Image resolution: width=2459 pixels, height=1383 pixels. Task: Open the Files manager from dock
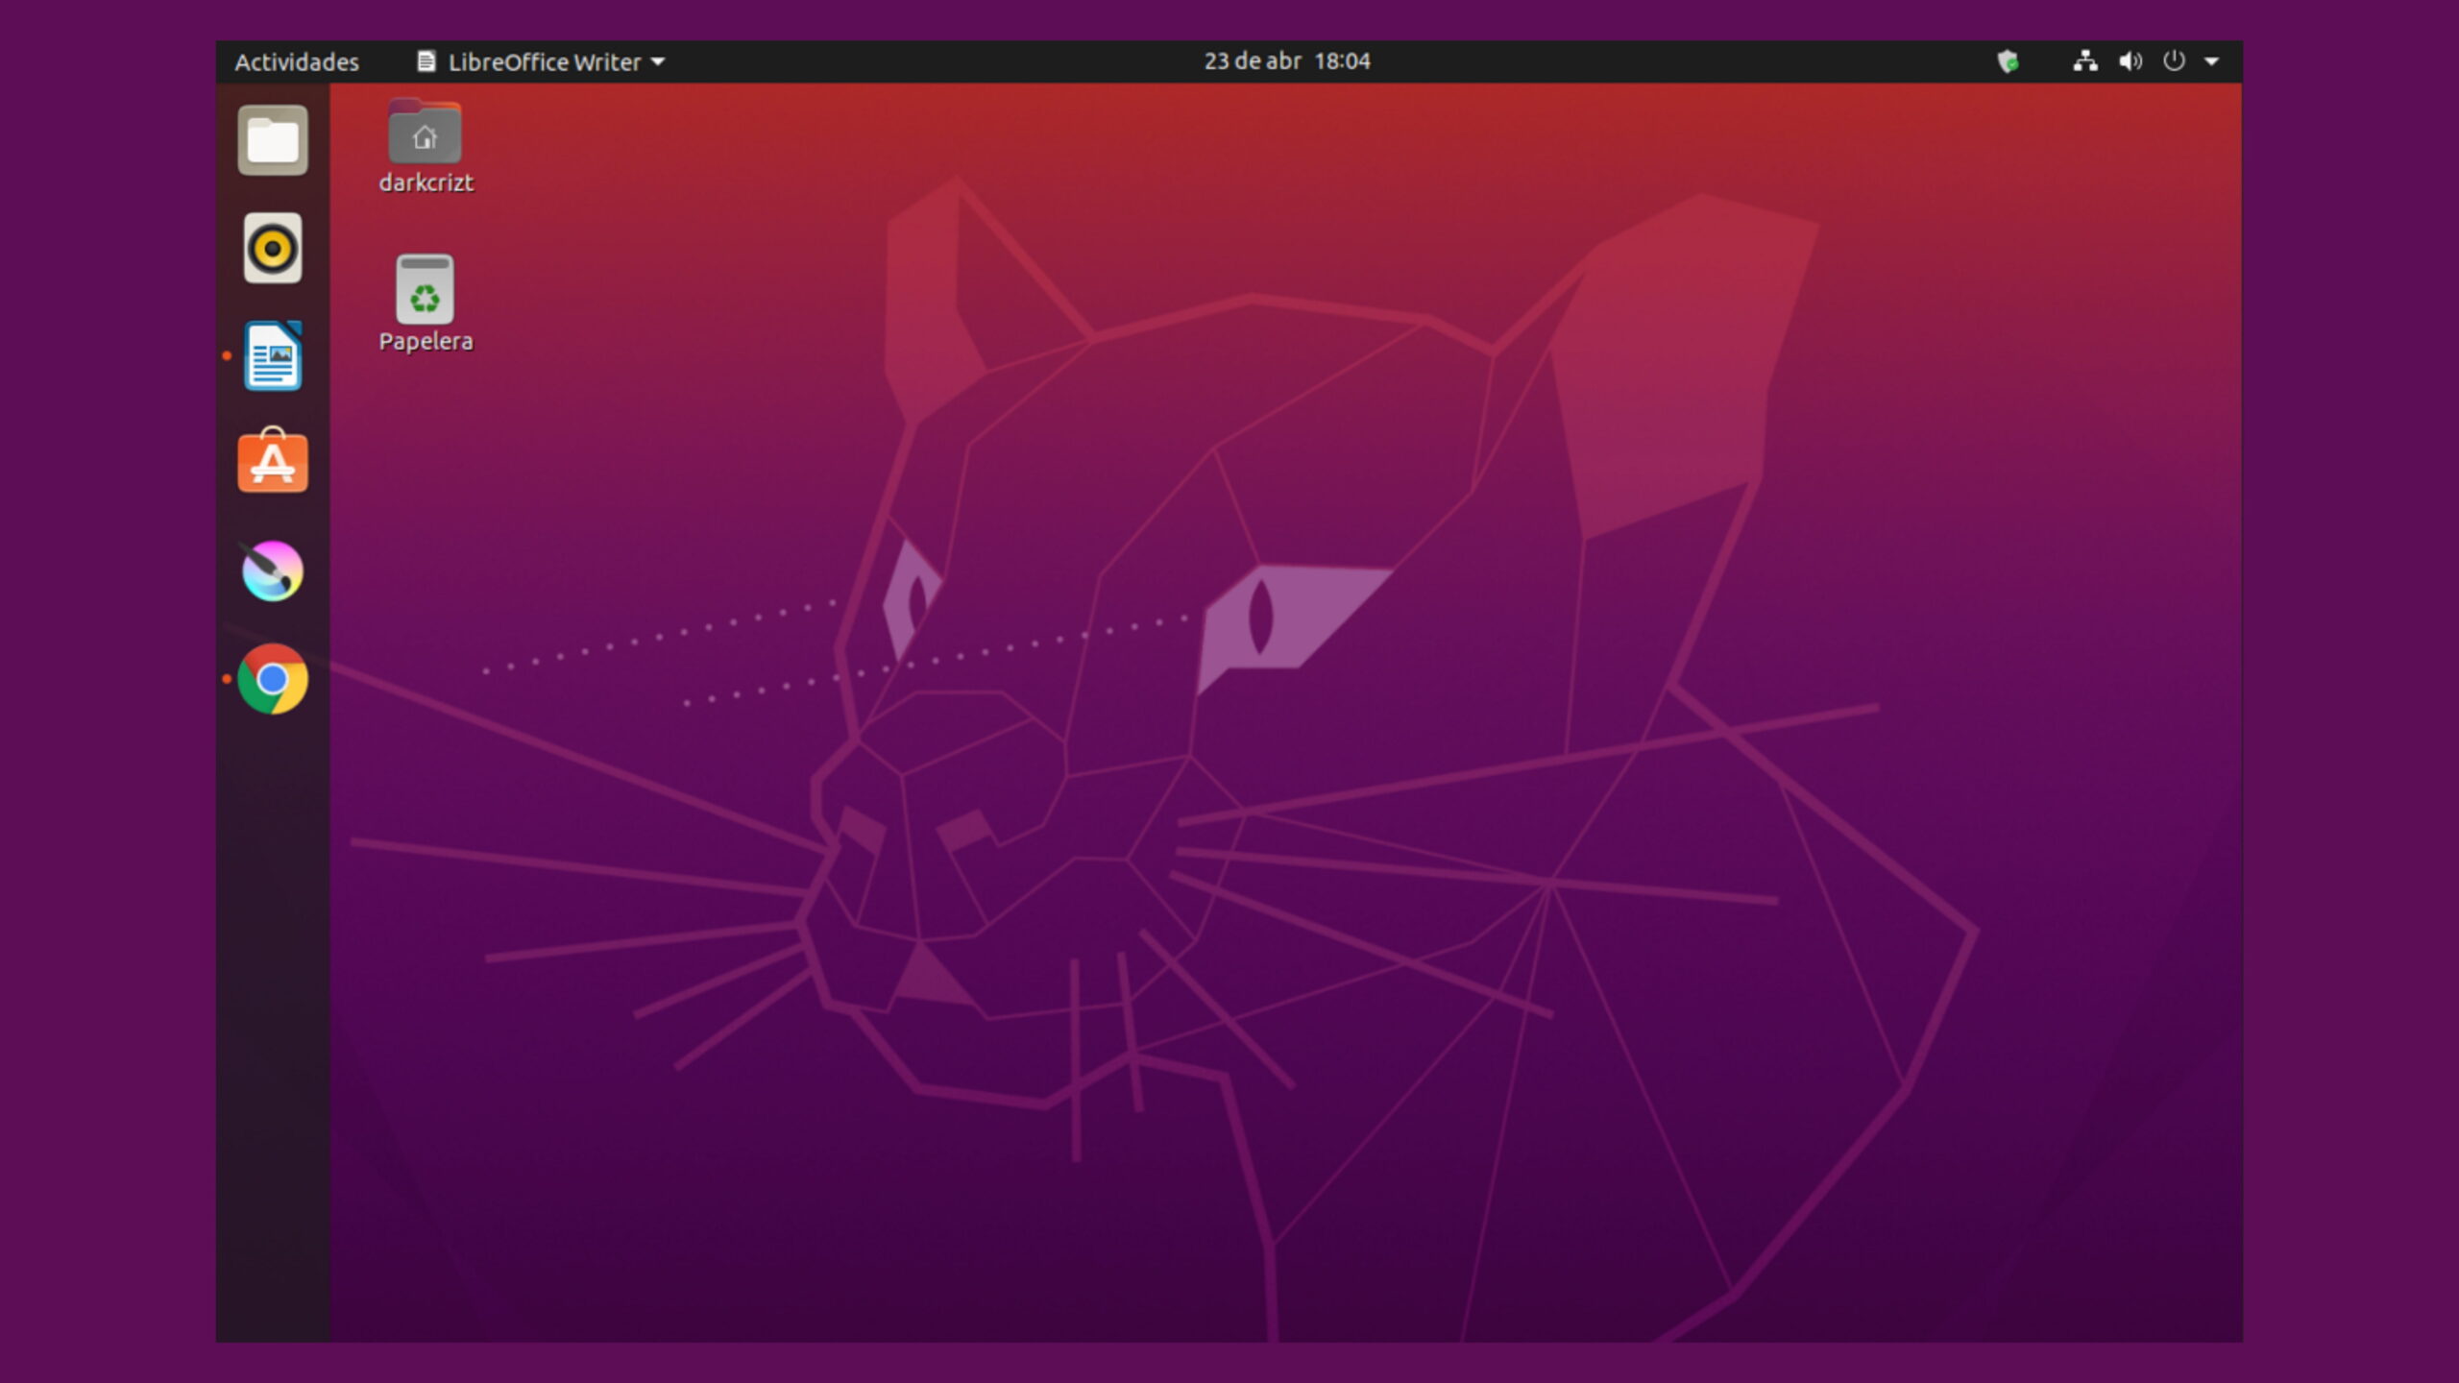point(273,140)
